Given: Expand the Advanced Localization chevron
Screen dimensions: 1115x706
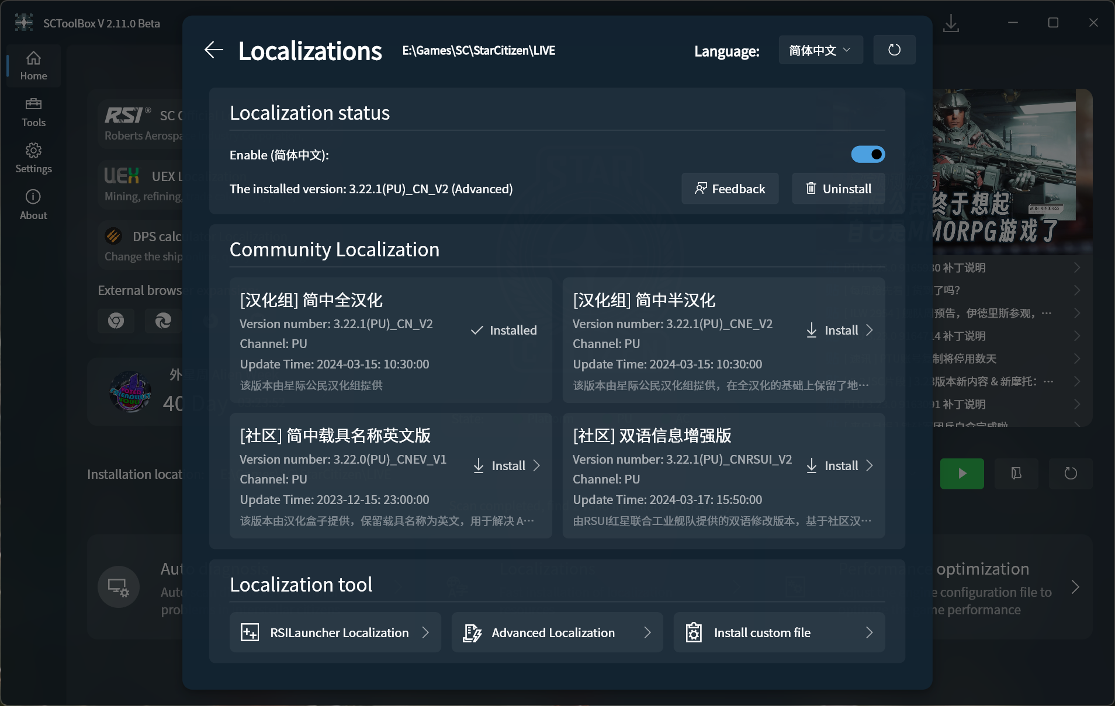Looking at the screenshot, I should (647, 632).
